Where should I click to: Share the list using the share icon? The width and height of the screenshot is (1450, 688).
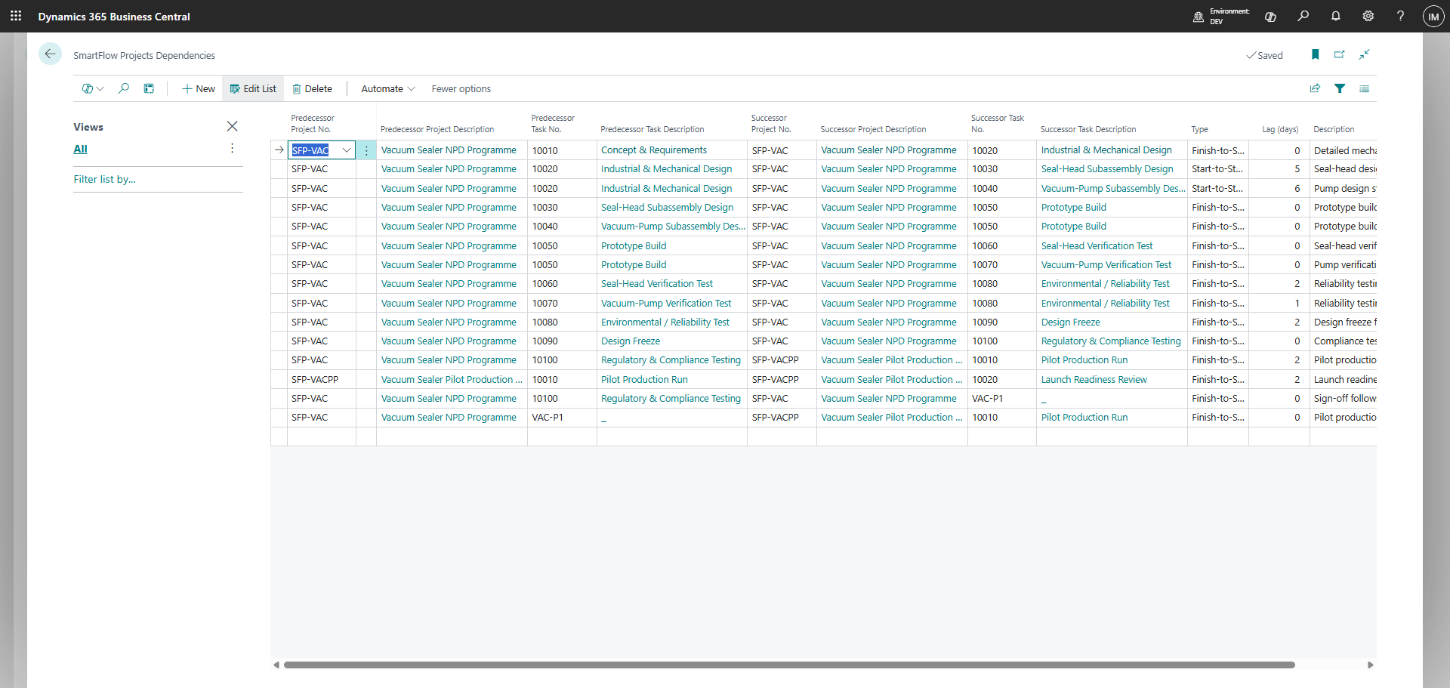point(1315,88)
